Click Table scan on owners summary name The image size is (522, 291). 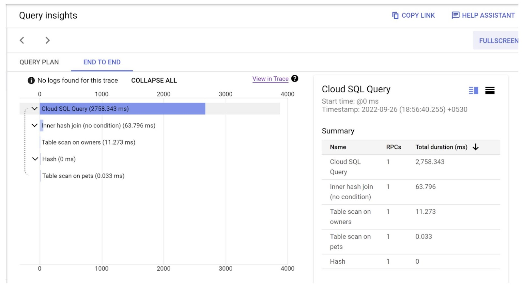click(x=350, y=217)
